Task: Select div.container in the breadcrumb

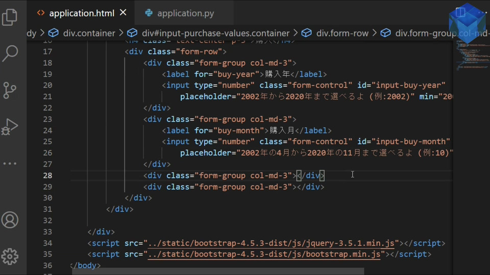Action: (89, 33)
